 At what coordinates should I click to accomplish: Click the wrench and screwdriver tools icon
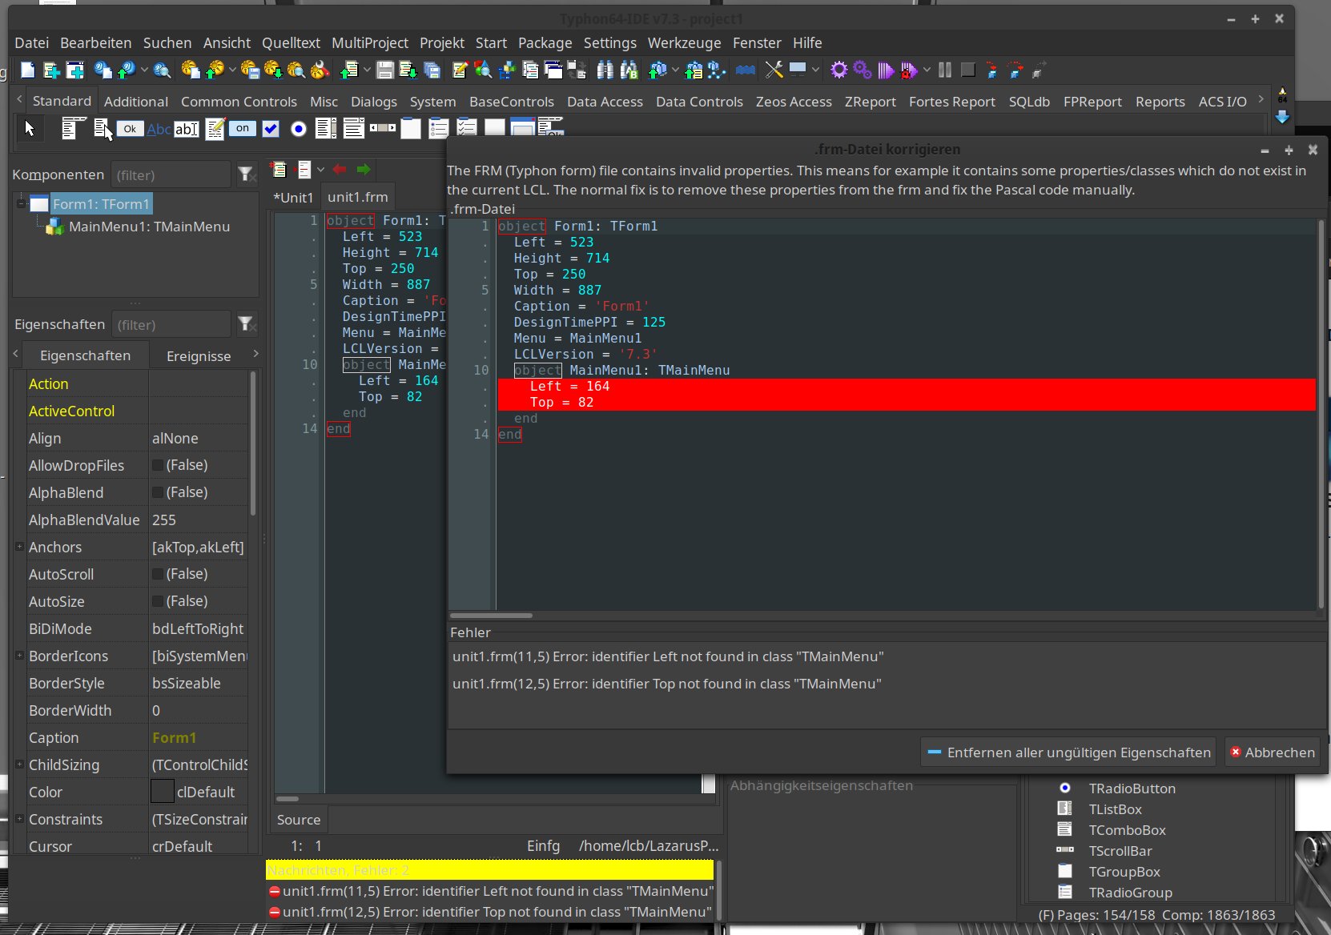(x=774, y=70)
